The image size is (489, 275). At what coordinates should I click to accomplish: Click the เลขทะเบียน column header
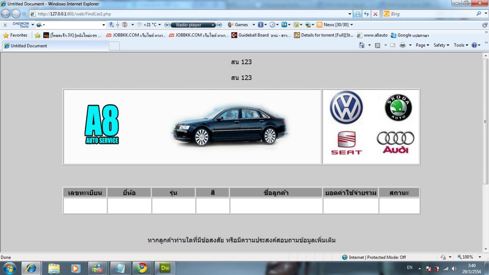tap(85, 193)
